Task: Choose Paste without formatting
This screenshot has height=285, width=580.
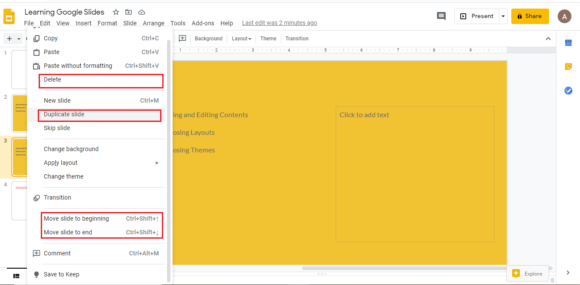Action: 96,66
